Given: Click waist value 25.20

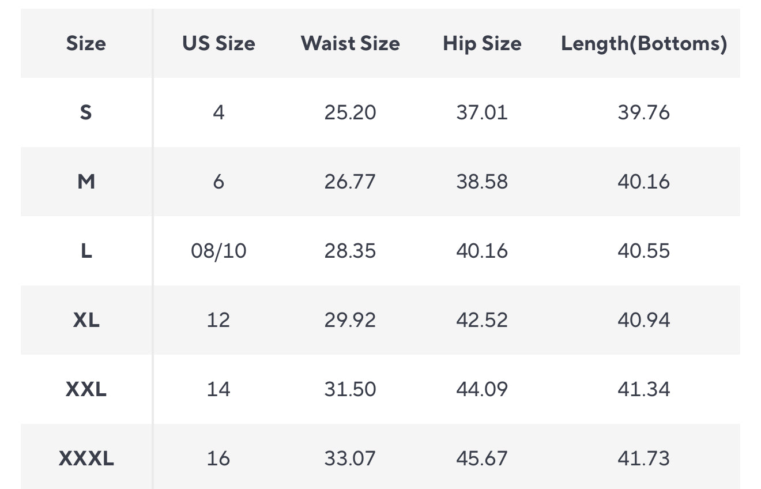Looking at the screenshot, I should [350, 112].
